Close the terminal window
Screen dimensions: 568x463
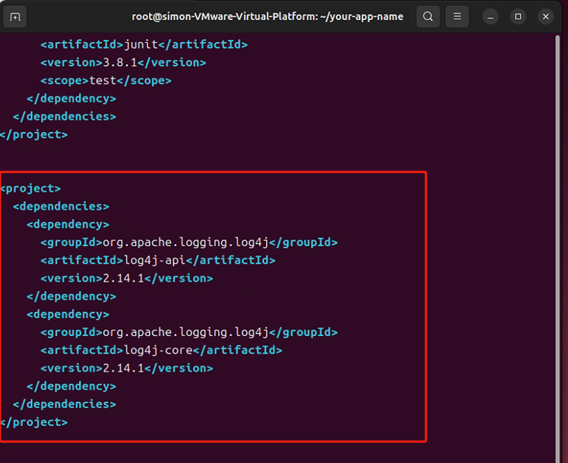pos(546,17)
